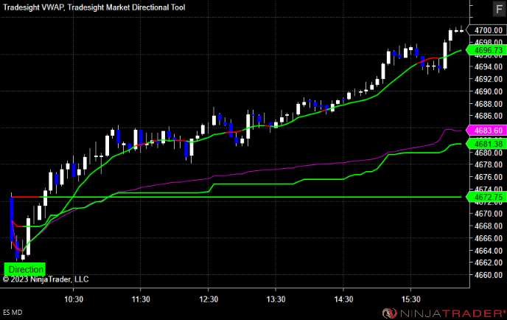Click the 4660.00 price axis label

pyautogui.click(x=489, y=275)
